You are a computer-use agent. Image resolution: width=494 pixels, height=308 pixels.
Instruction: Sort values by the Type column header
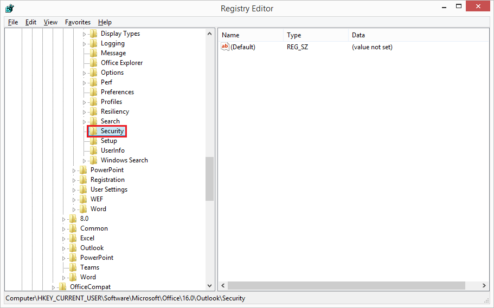(x=316, y=35)
